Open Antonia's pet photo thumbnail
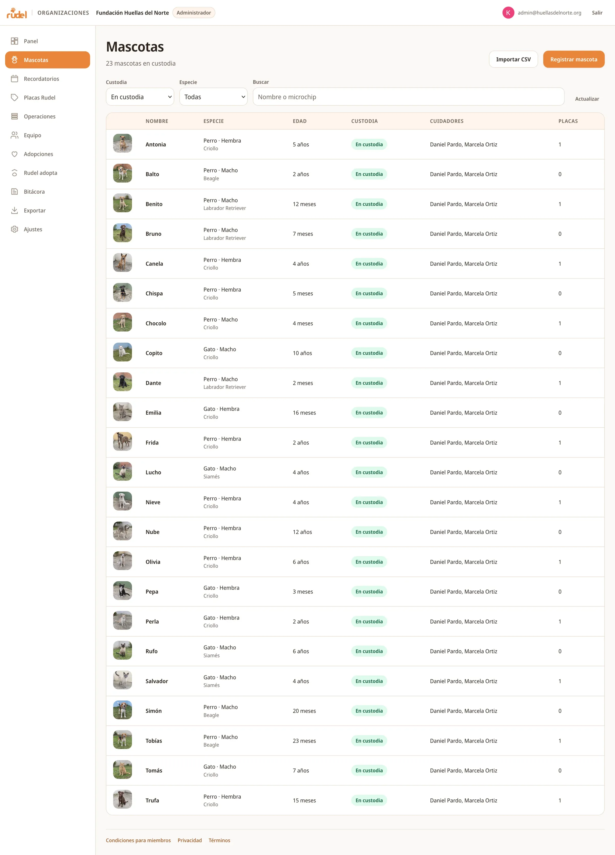Image resolution: width=615 pixels, height=855 pixels. (x=122, y=143)
